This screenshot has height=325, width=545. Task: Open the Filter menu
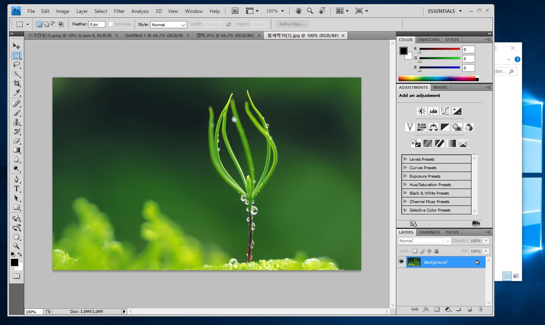point(119,11)
